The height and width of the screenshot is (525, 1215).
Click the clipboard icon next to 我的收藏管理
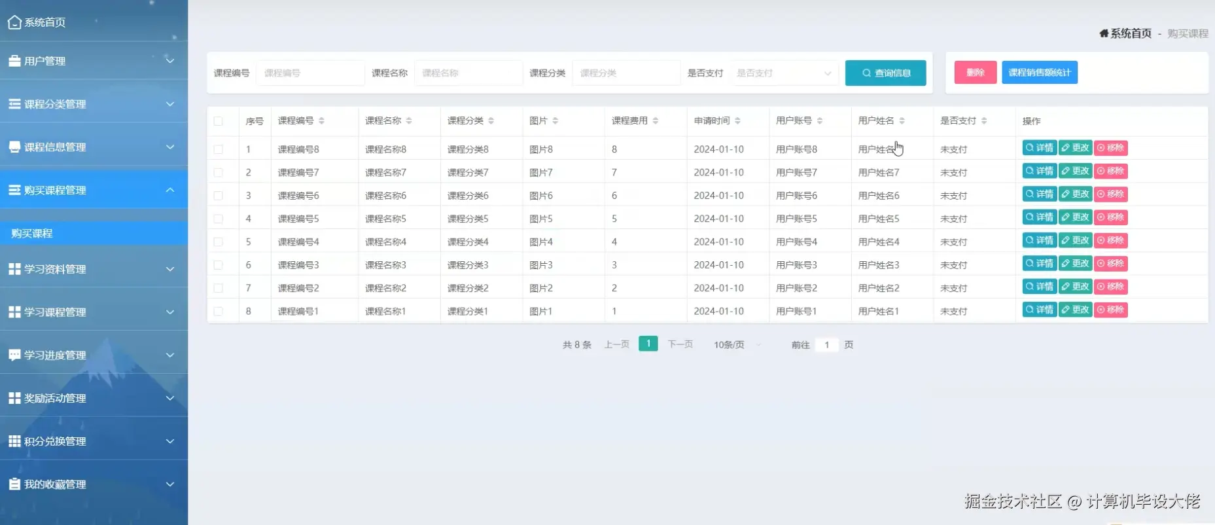(14, 484)
